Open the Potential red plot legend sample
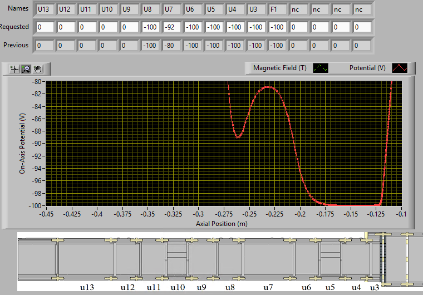 [x=400, y=68]
